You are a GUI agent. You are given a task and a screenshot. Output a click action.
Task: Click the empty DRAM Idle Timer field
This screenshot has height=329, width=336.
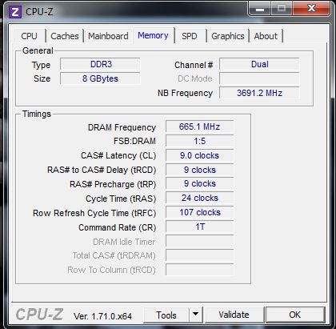[x=199, y=241]
